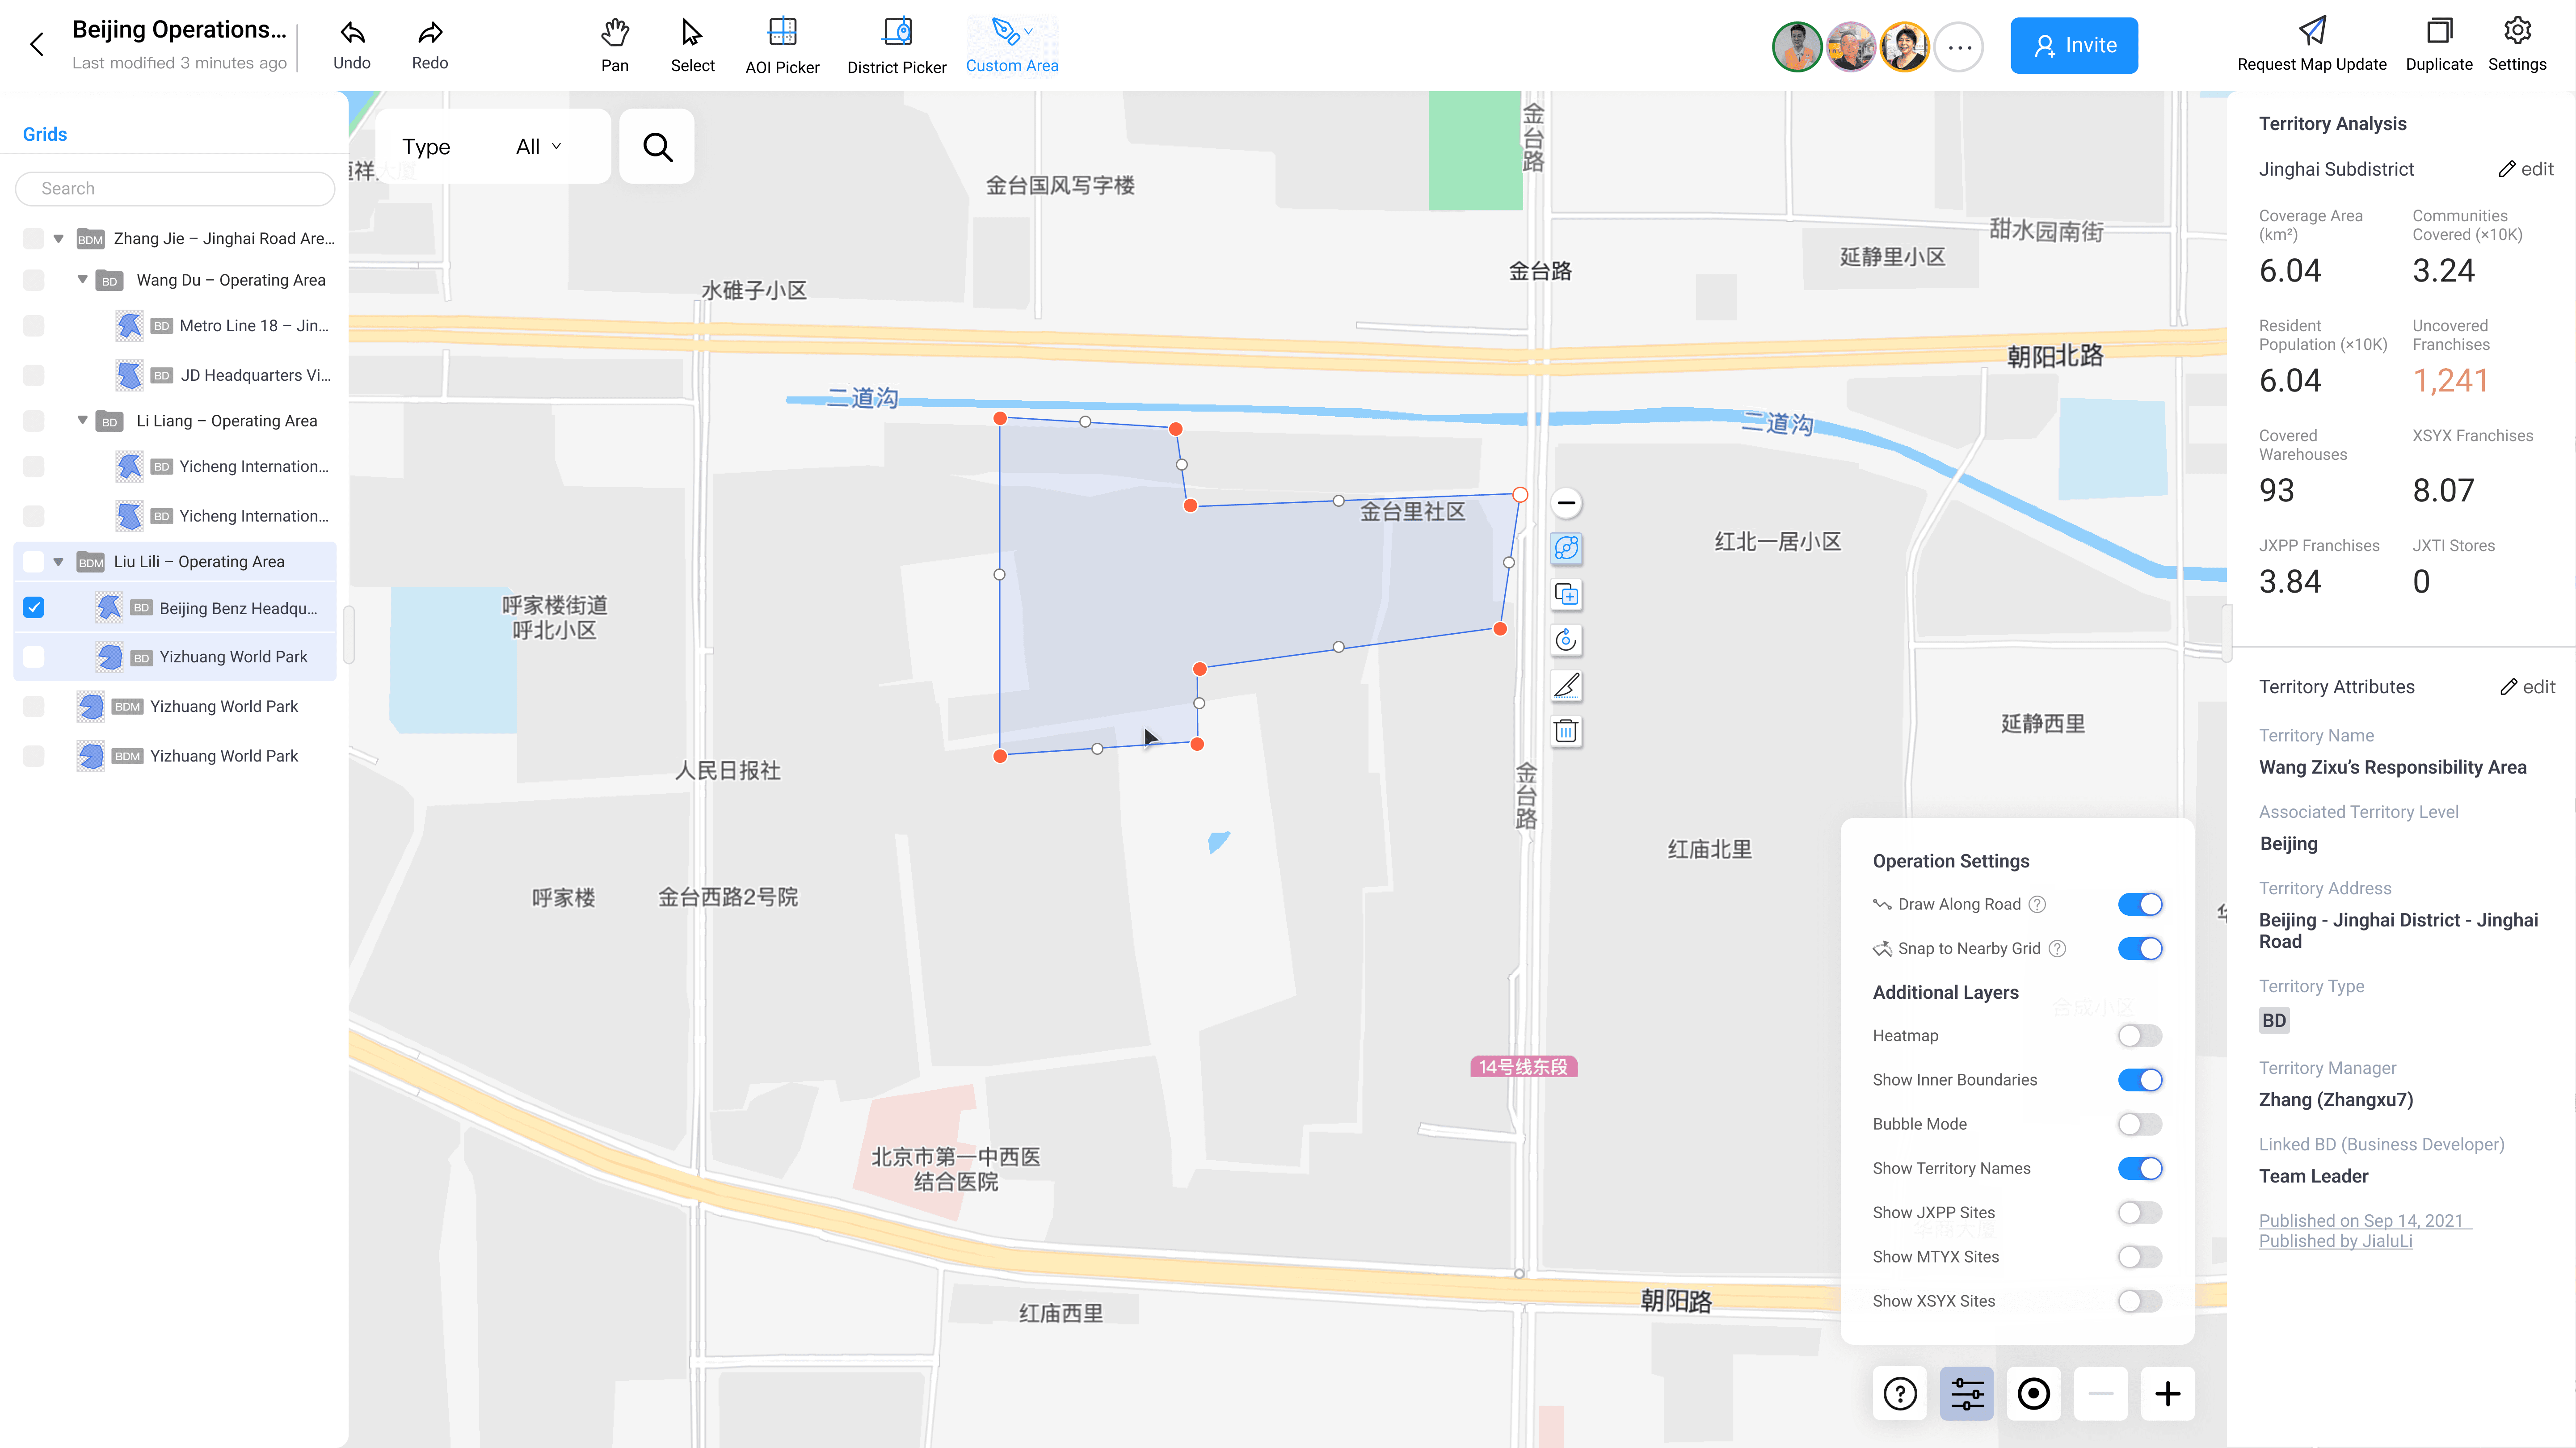Click the blue Invite button
2576x1448 pixels.
[x=2074, y=45]
